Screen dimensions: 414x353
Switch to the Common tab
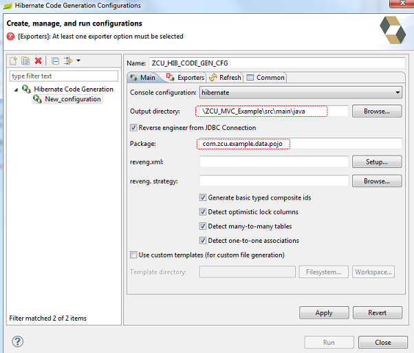265,78
